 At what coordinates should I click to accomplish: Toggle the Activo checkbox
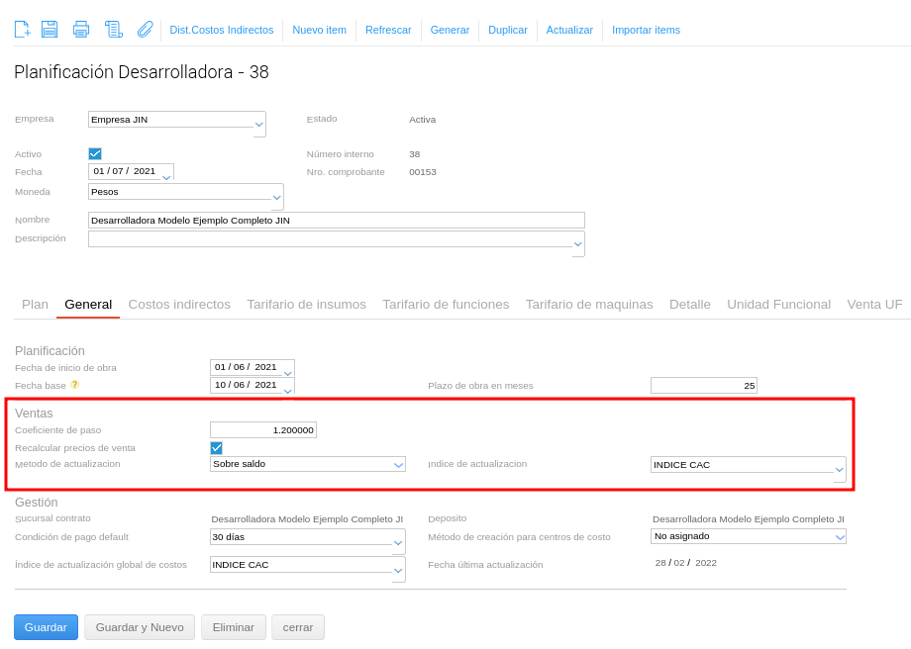[x=95, y=153]
